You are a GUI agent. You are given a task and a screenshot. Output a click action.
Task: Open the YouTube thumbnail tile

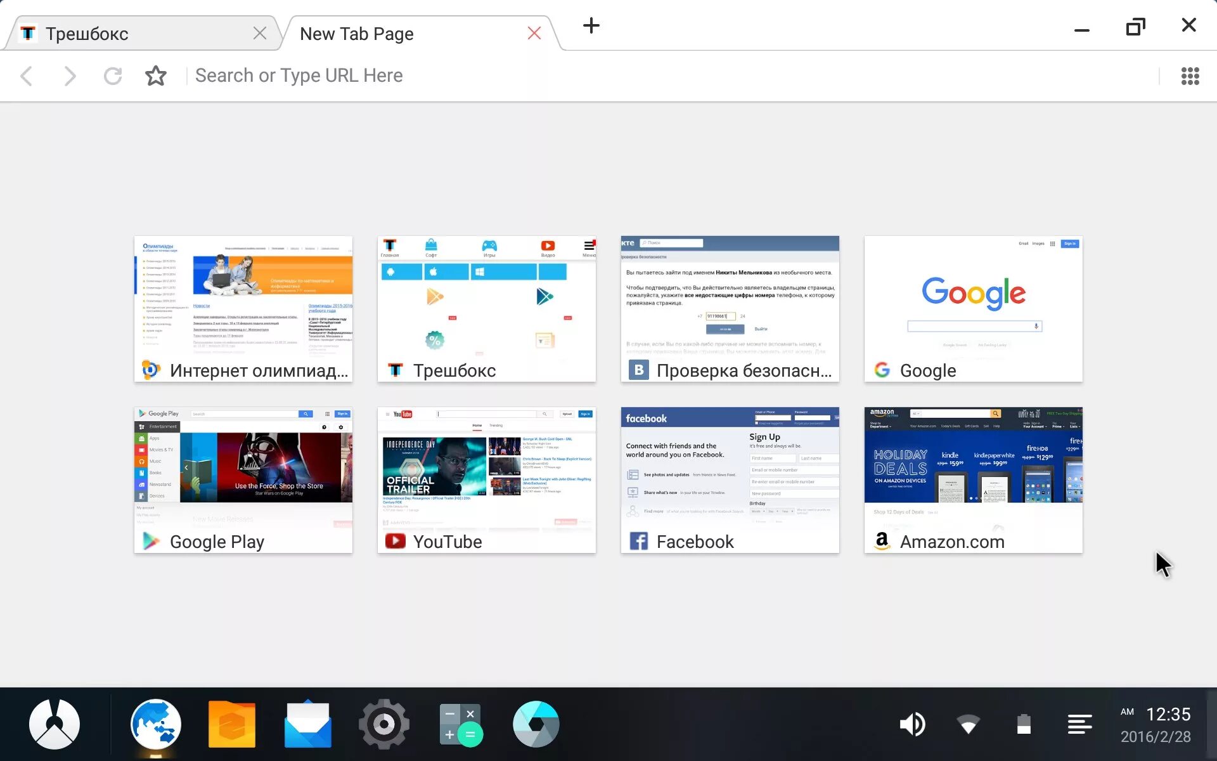[486, 480]
